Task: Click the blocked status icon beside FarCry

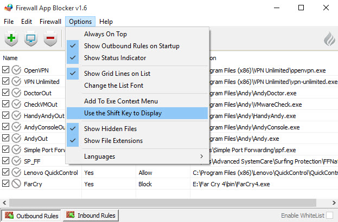Action: 17,184
